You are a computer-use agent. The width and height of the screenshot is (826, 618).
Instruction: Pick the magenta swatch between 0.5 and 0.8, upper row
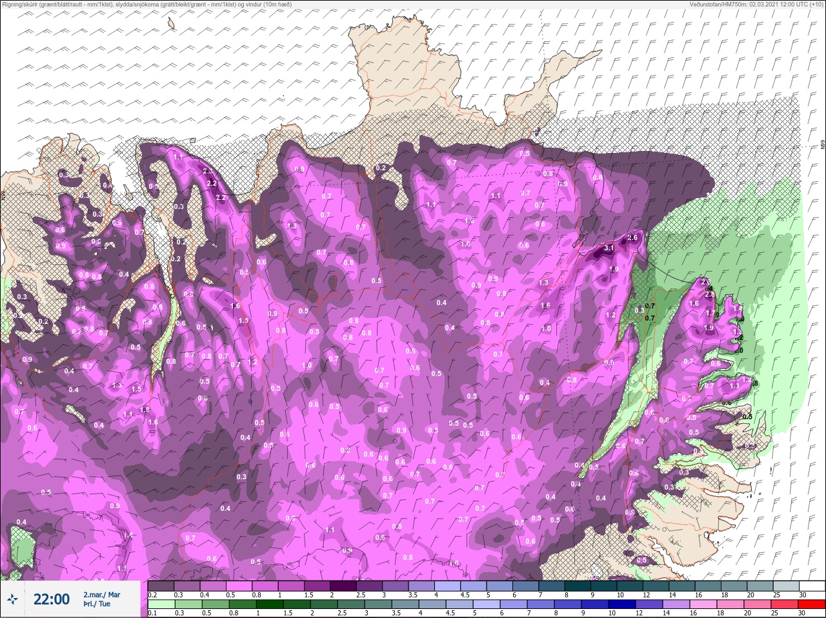[x=239, y=586]
